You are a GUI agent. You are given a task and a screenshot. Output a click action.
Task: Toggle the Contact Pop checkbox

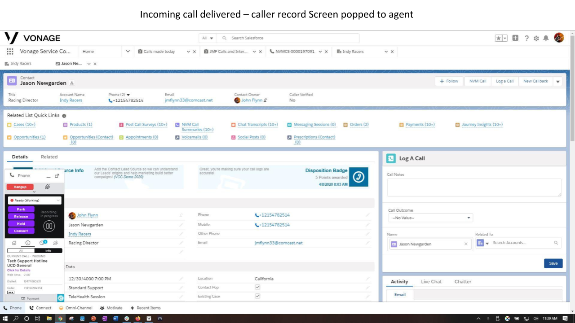(x=257, y=287)
